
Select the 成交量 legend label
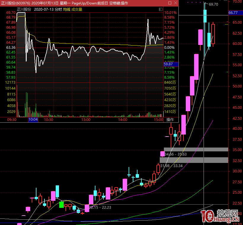coord(76,9)
